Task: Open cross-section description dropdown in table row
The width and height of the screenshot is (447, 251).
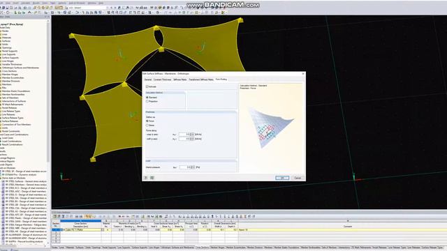Action: [103, 229]
